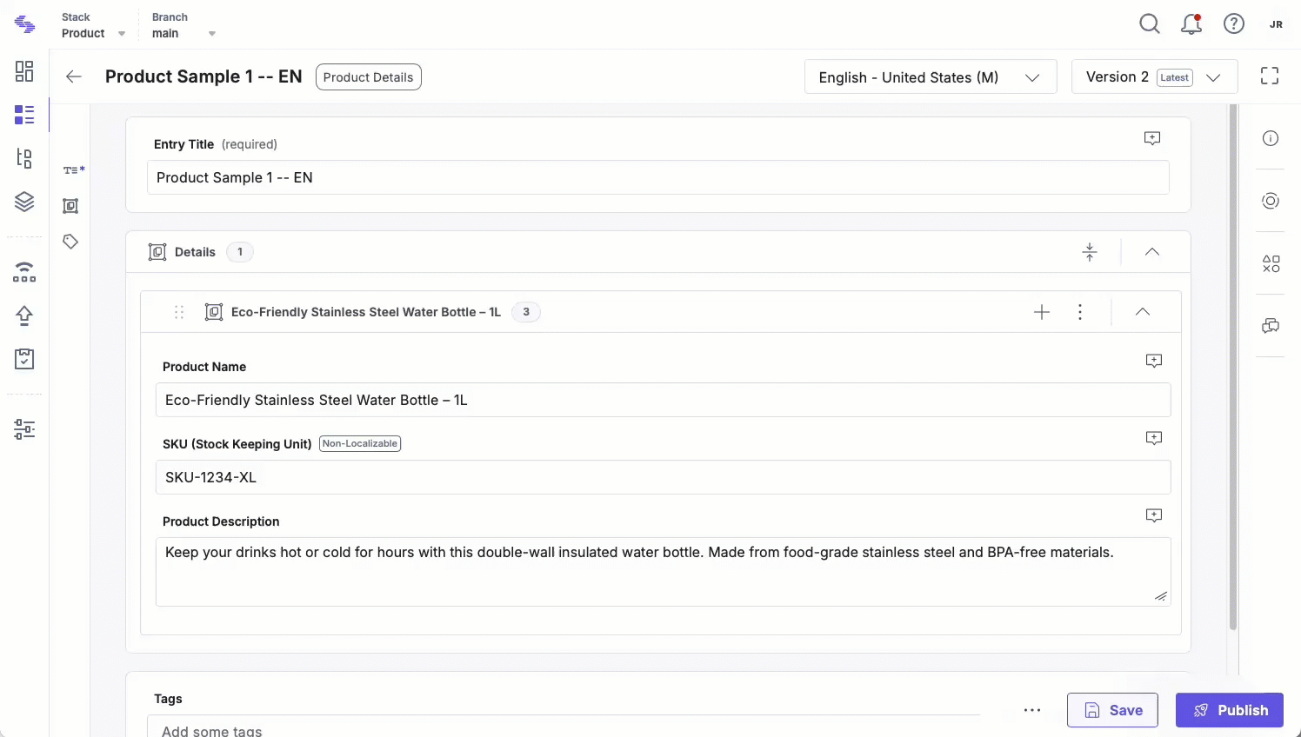Click the Product Sample 1 -- EN page heading

coord(203,76)
